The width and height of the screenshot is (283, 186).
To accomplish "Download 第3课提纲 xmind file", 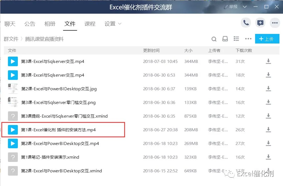I will 268,116.
